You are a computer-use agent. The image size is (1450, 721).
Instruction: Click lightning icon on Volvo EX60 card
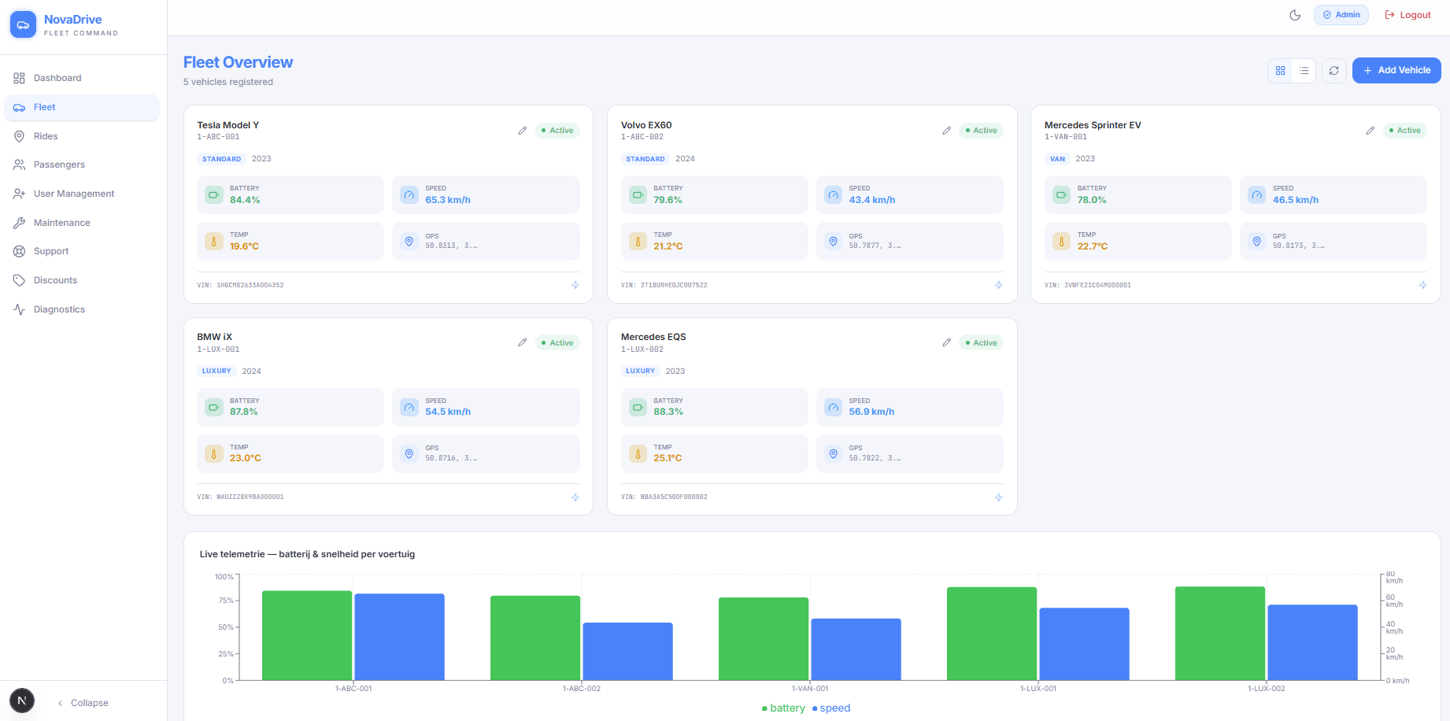(999, 285)
